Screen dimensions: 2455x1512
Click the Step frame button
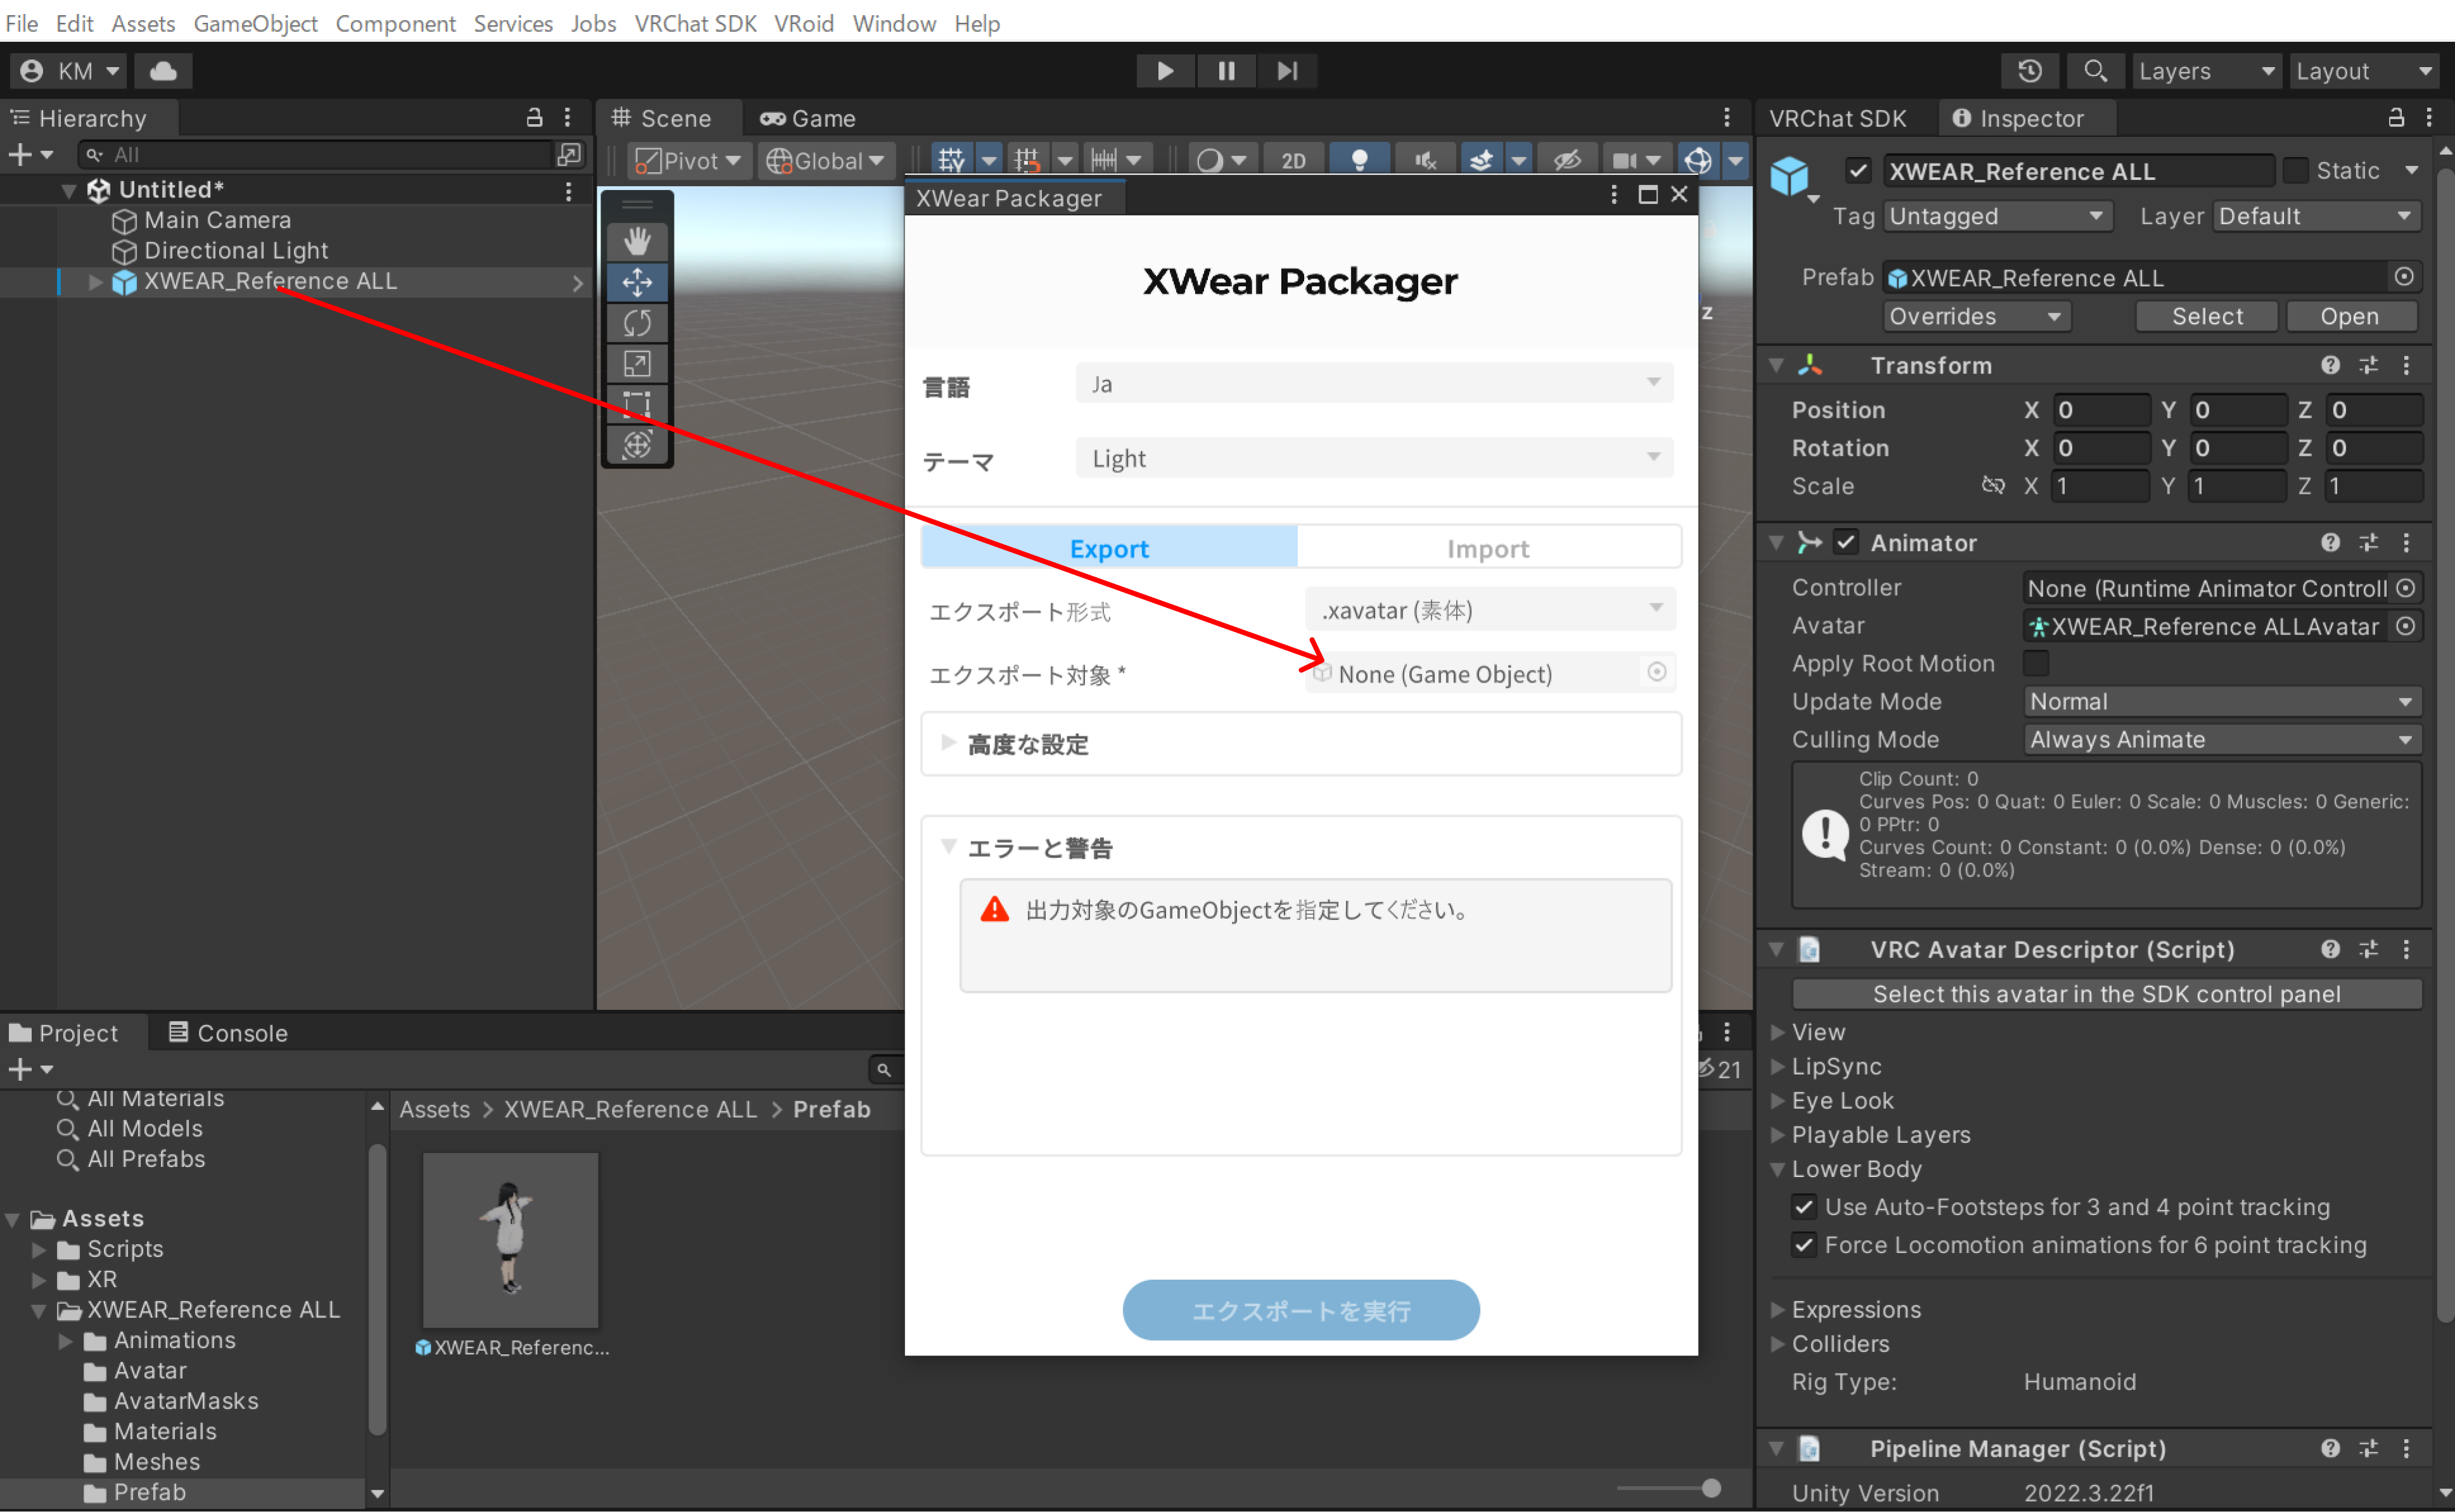pos(1286,71)
